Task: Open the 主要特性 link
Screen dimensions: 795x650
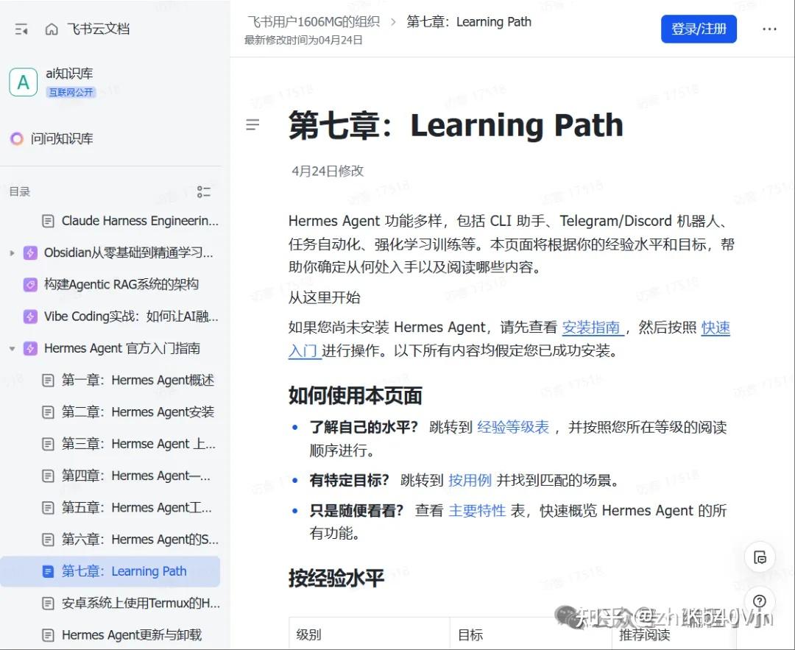Action: tap(477, 511)
